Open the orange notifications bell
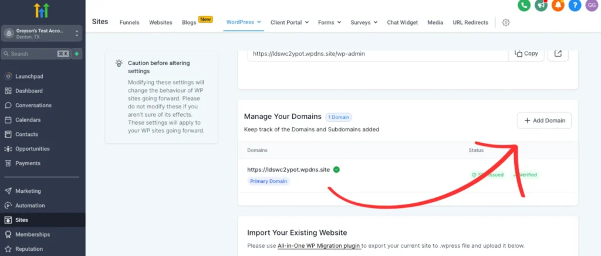601x256 pixels. 558,5
